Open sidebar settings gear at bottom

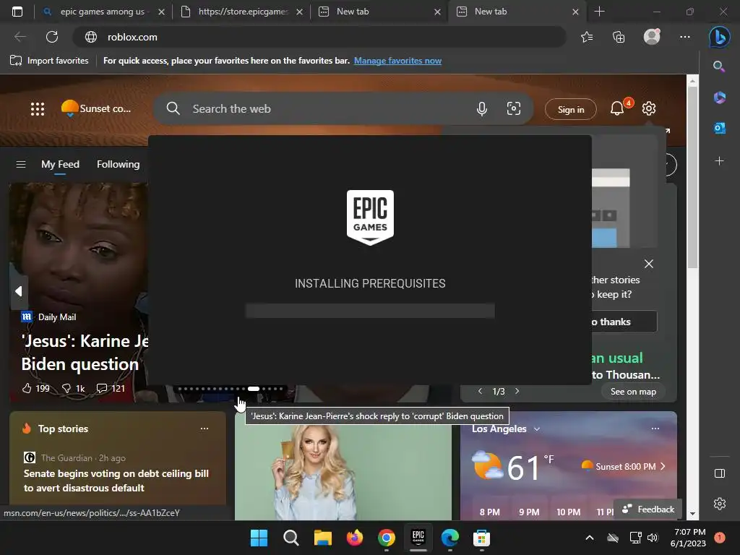(x=719, y=504)
